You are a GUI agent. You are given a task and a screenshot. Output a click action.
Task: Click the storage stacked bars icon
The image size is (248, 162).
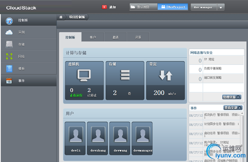[125, 75]
